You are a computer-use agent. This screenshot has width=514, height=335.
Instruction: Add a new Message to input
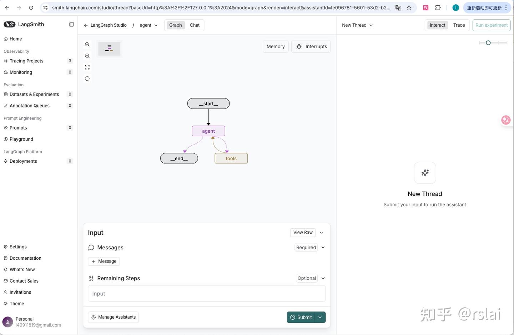click(x=104, y=262)
